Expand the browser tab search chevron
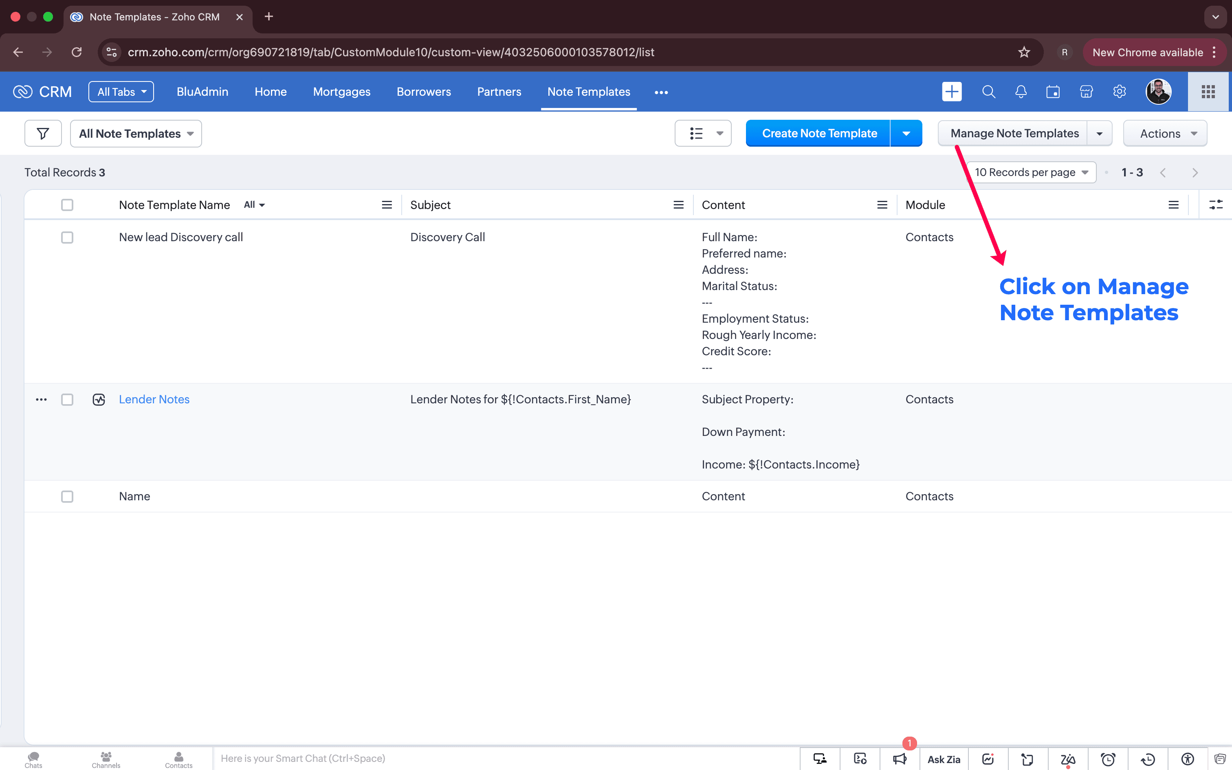 (x=1215, y=17)
